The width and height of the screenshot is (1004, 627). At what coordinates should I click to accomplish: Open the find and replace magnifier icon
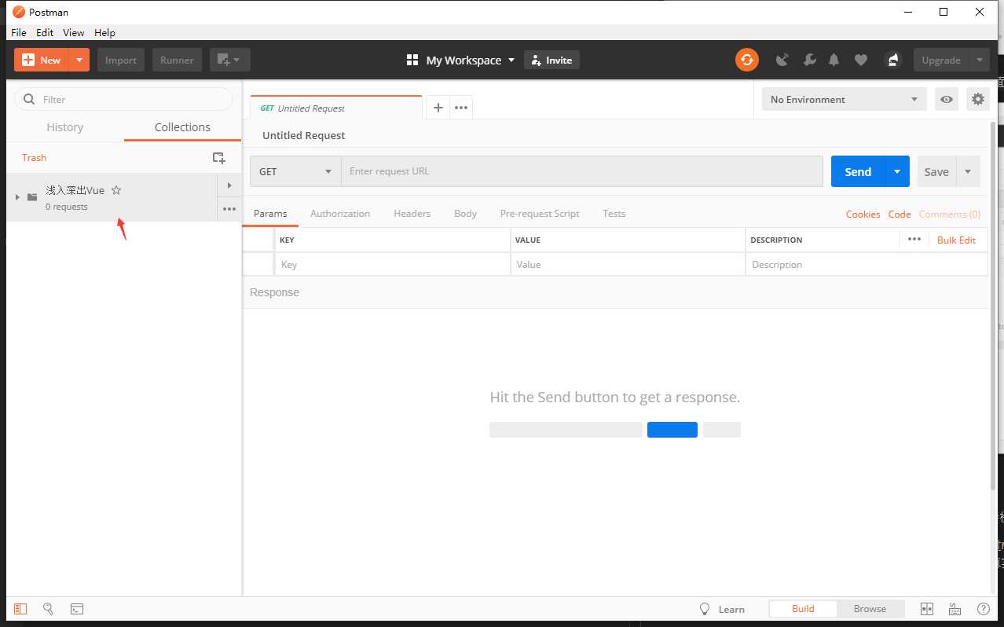pos(48,609)
